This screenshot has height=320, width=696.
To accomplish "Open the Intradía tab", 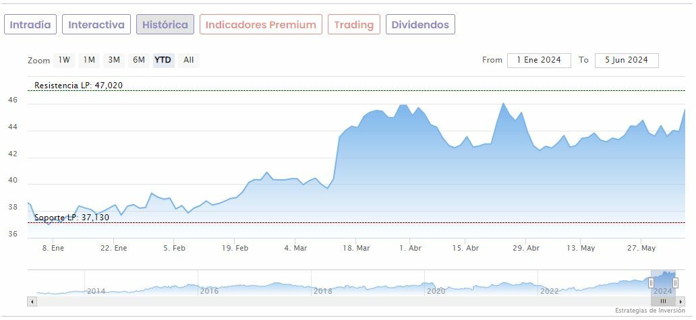I will point(31,25).
